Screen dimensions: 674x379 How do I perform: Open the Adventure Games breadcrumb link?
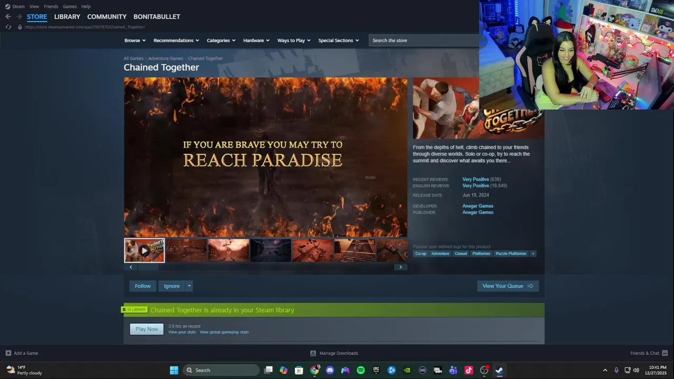[x=166, y=58]
